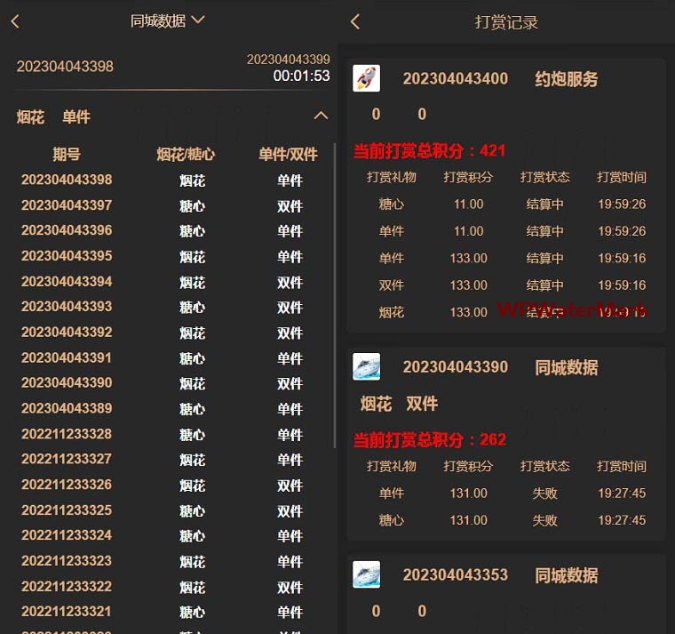
Task: Click the 期号 column header
Action: (x=67, y=154)
